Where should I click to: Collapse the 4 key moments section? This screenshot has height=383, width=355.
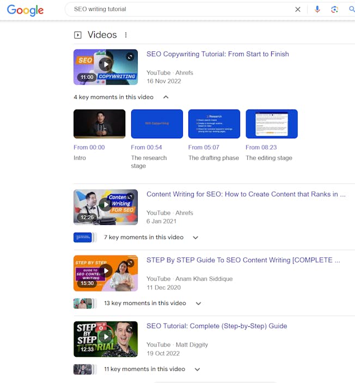(x=166, y=97)
